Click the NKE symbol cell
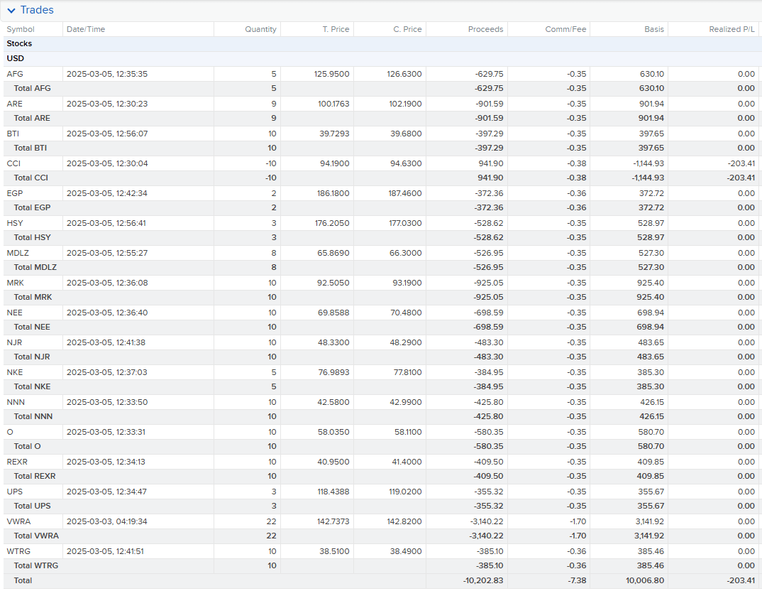 (x=15, y=372)
